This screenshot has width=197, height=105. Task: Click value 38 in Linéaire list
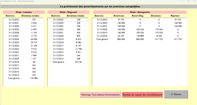(x=34, y=62)
